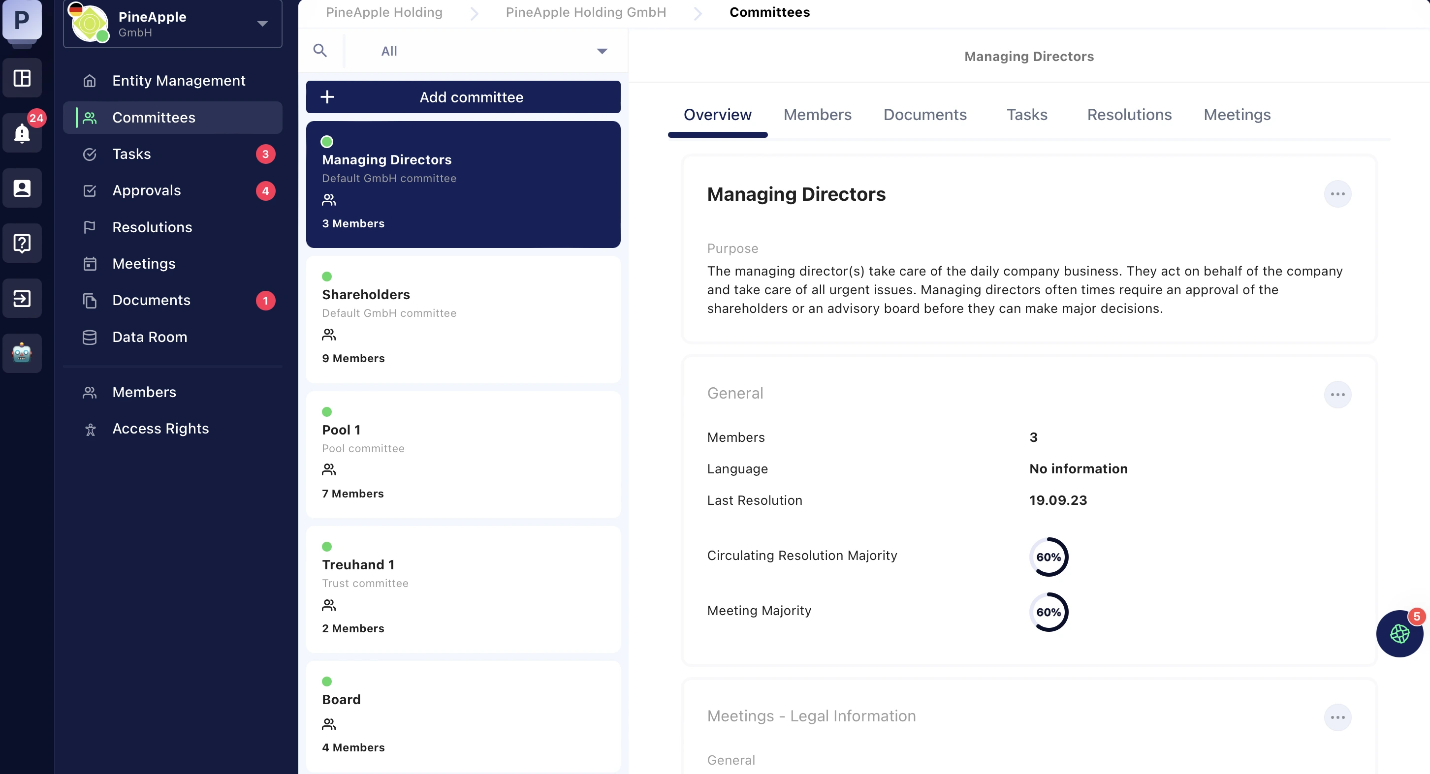Click members icon on Board card
The height and width of the screenshot is (774, 1430).
(x=329, y=724)
